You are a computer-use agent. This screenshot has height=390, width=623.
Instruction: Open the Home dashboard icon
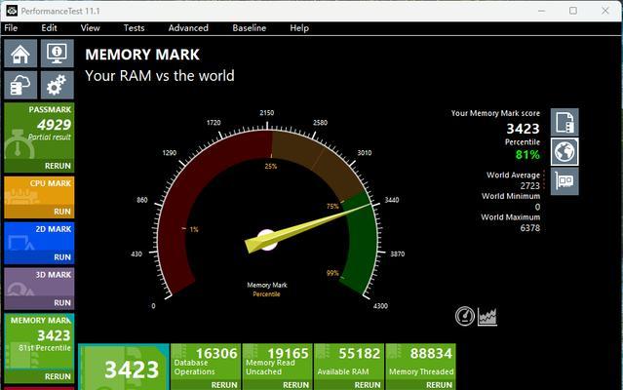click(20, 54)
